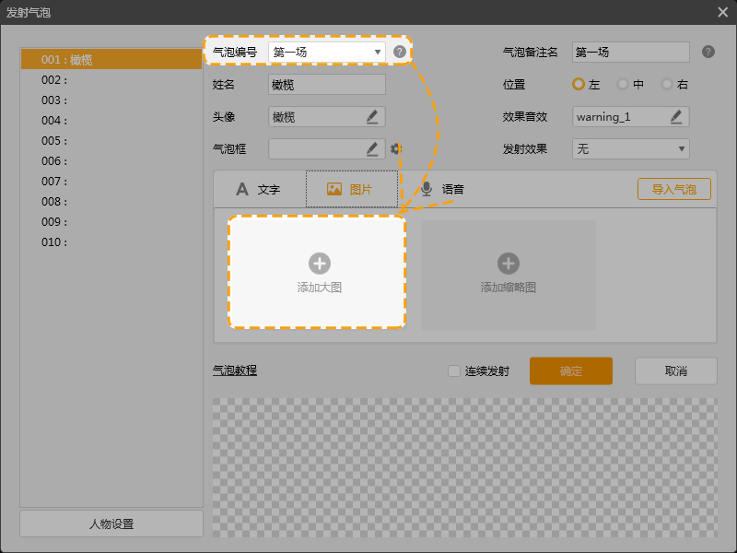Open the 气泡教程 link
Screen dimensions: 737x553
(x=235, y=371)
